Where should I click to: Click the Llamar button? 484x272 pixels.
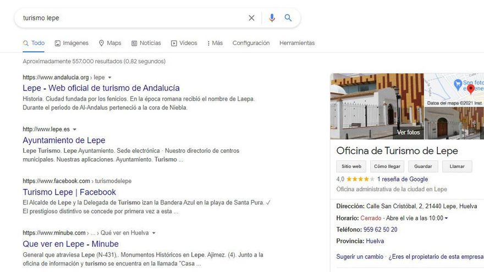[x=457, y=166]
